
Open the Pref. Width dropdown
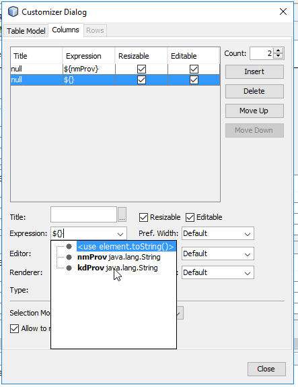[218, 233]
